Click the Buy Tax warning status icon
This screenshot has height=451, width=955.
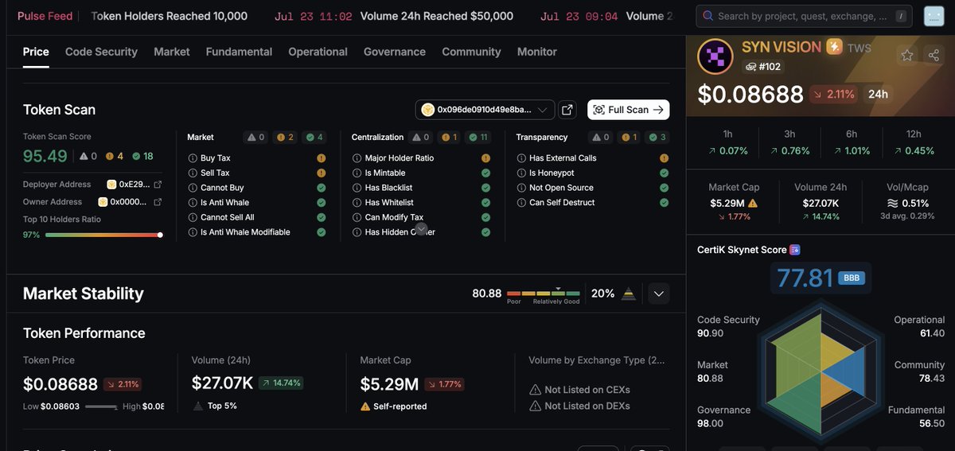click(322, 158)
